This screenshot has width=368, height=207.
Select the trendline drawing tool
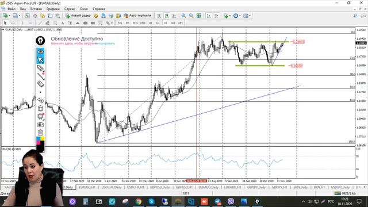40,23
